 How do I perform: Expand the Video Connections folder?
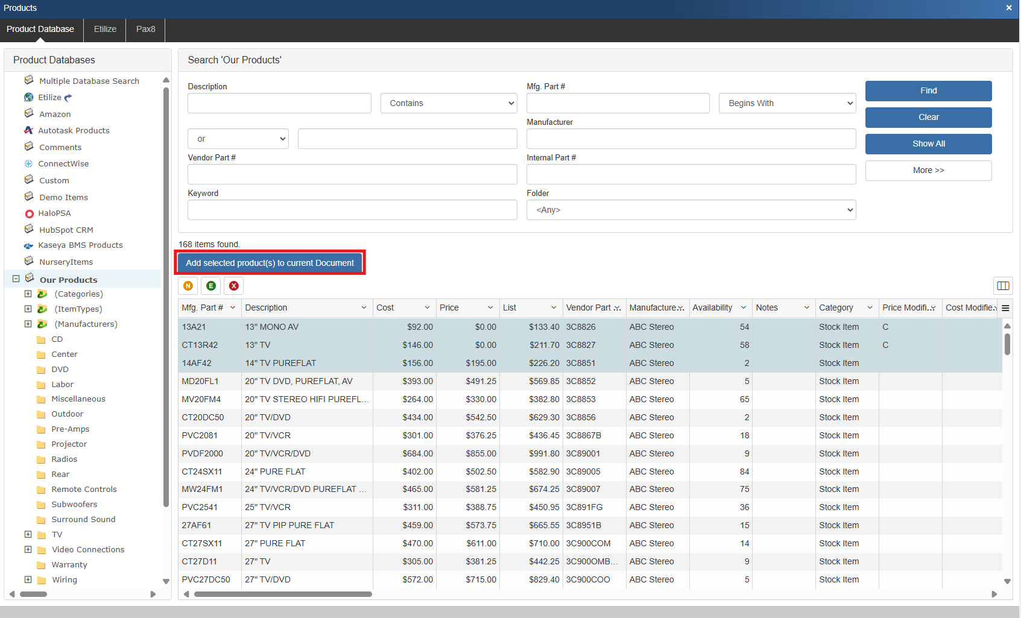point(28,549)
